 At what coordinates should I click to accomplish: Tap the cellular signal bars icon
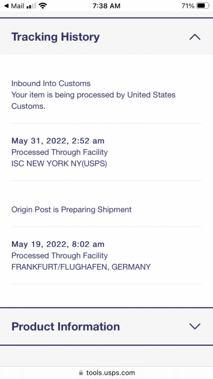coord(31,6)
